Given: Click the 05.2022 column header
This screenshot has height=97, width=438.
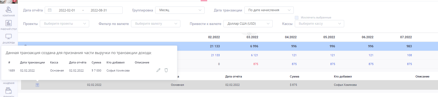Looking at the screenshot, I should click(x=329, y=37).
